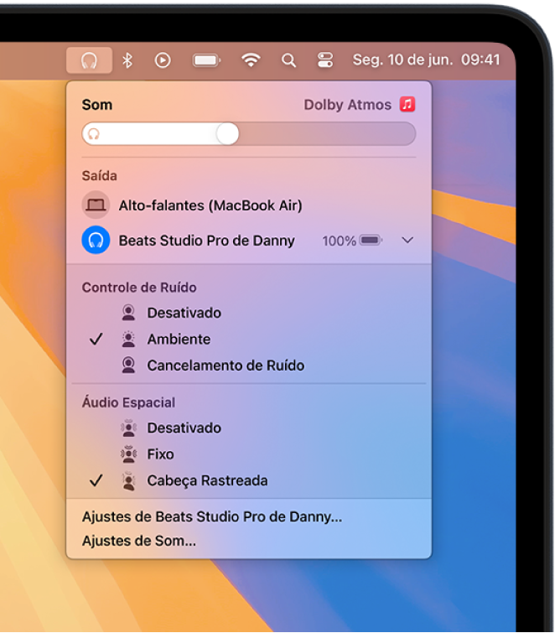Viewport: 560px width, 633px height.
Task: Click the laptop icon for MacBook Air speakers
Action: (x=96, y=205)
